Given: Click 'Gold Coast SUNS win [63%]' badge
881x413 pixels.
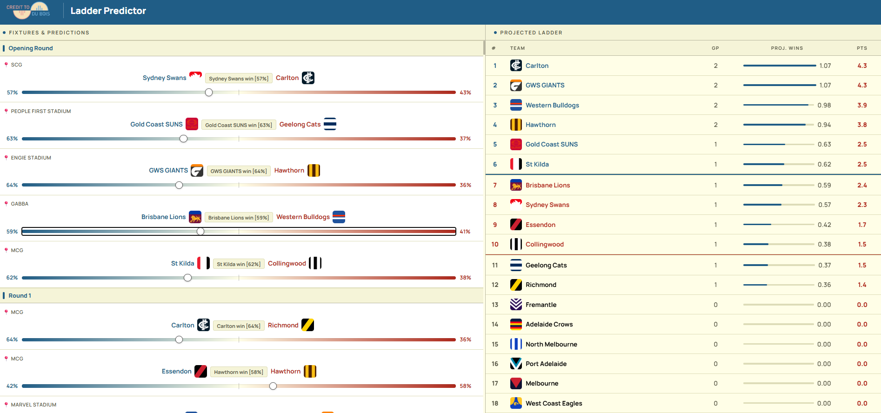Looking at the screenshot, I should (239, 125).
